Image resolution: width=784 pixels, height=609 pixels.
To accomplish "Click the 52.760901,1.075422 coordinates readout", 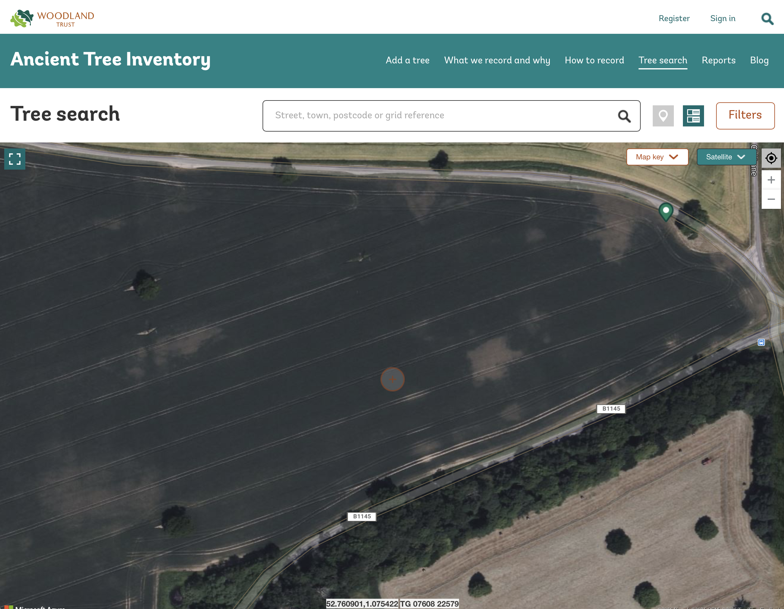I will (x=362, y=604).
